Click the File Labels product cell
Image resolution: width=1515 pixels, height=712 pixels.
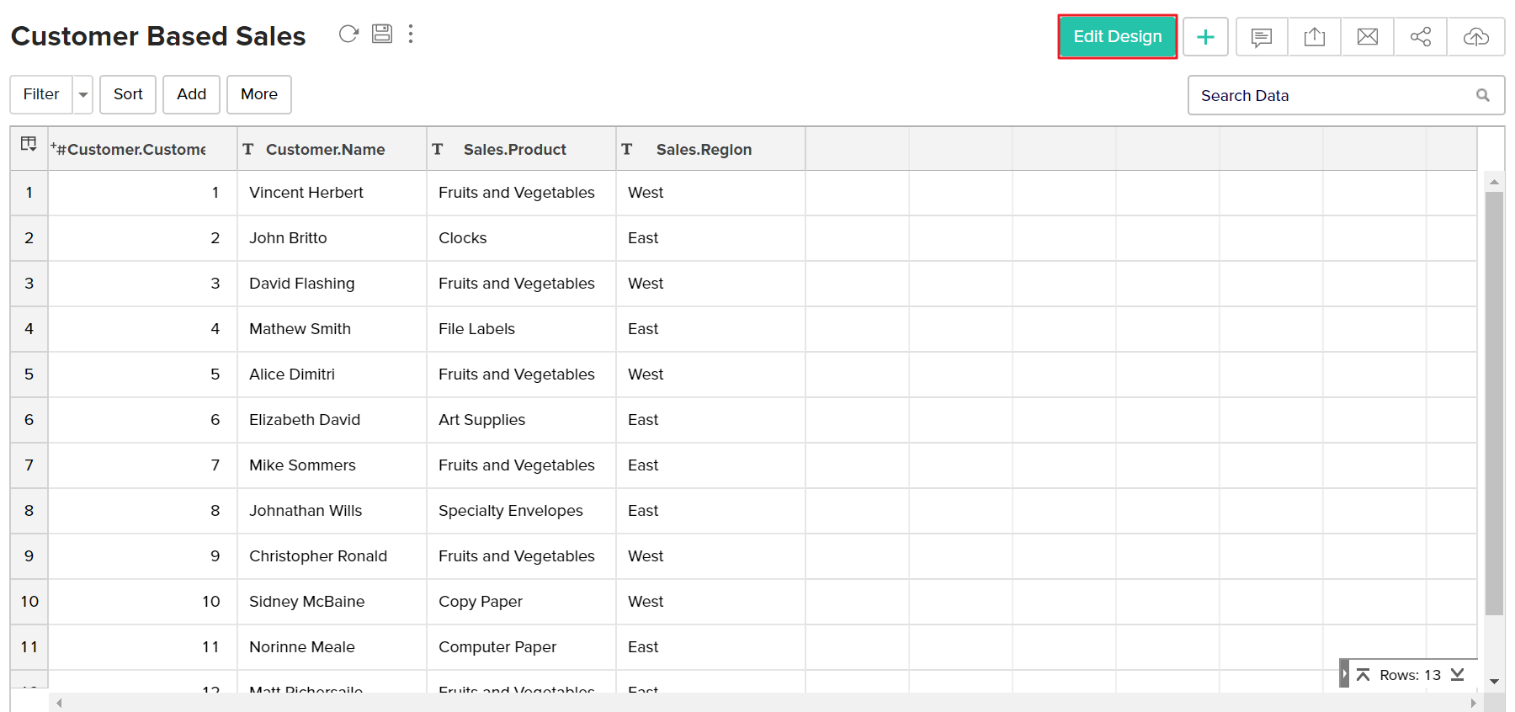(x=522, y=329)
